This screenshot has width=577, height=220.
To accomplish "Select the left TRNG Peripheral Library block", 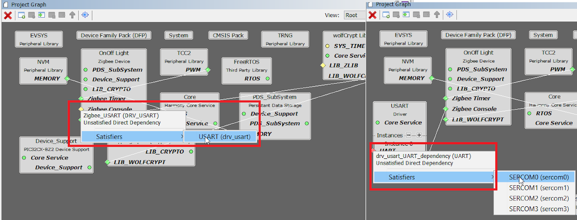I will [x=285, y=39].
